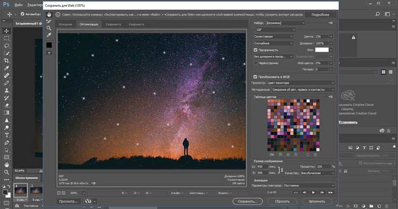The height and width of the screenshot is (209, 398).
Task: Select the Zoom tool in the dialog
Action: (x=49, y=28)
